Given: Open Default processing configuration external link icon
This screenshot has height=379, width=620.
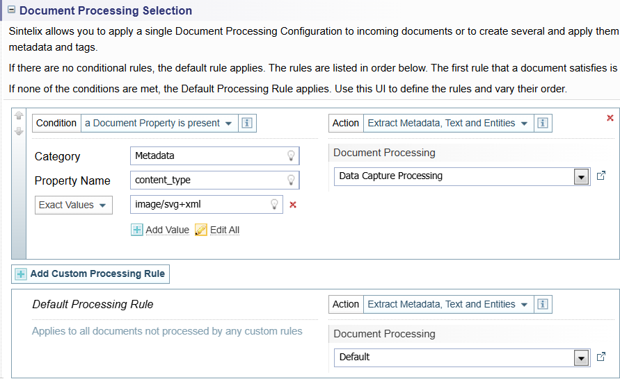Looking at the screenshot, I should [x=601, y=357].
